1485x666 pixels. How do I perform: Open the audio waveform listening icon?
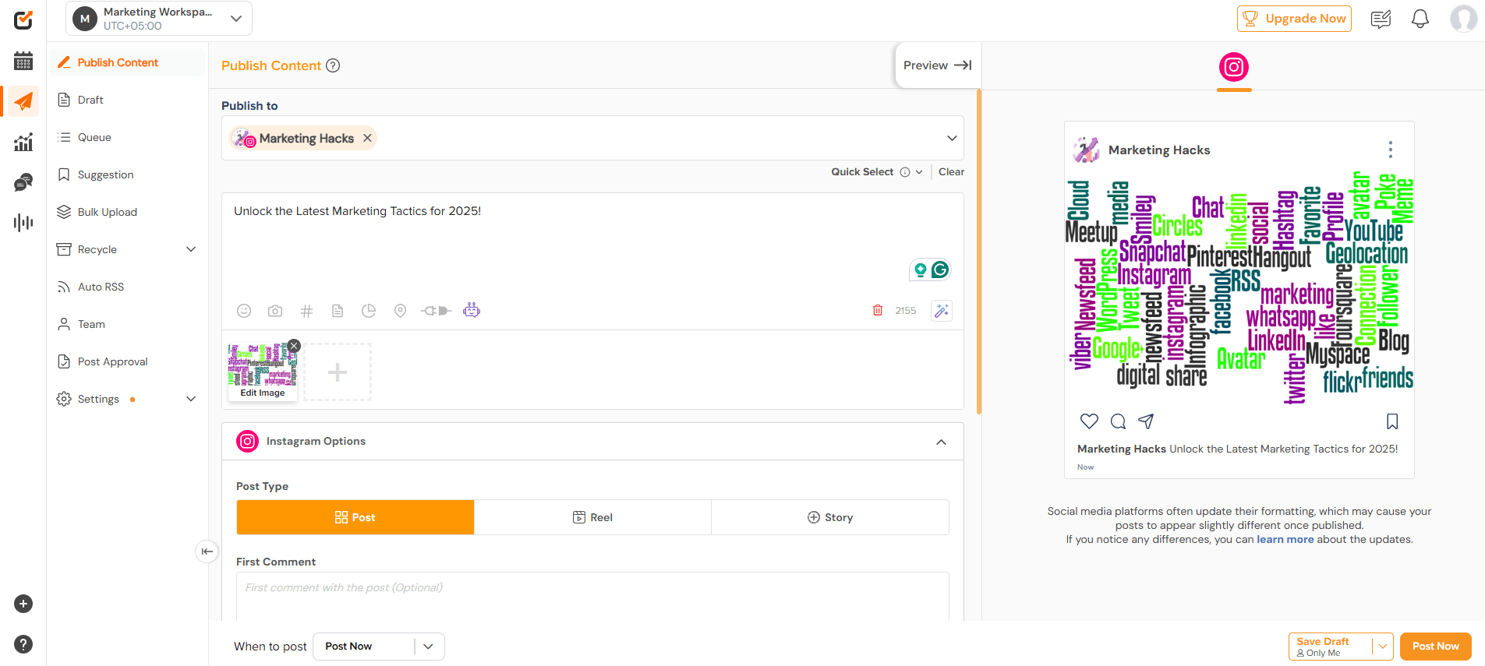pyautogui.click(x=23, y=223)
